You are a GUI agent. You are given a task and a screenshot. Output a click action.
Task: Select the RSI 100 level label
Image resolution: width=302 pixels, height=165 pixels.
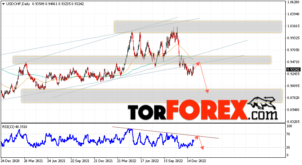click(x=289, y=126)
